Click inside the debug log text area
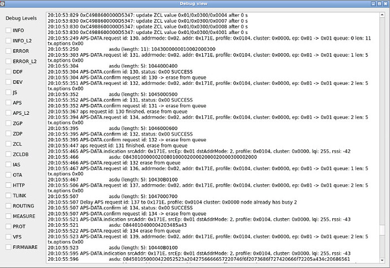The image size is (390, 268). (215, 141)
